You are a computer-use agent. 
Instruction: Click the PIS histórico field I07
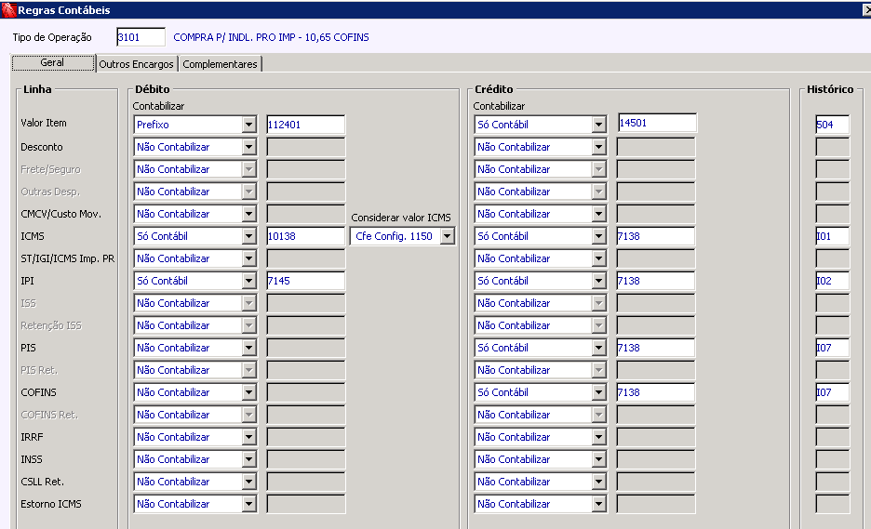pos(832,348)
